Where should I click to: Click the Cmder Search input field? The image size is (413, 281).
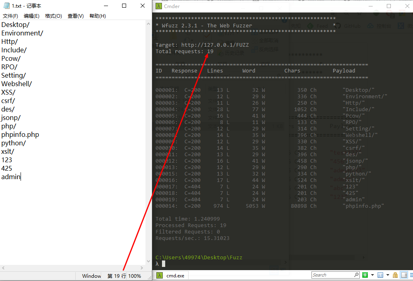pyautogui.click(x=333, y=275)
